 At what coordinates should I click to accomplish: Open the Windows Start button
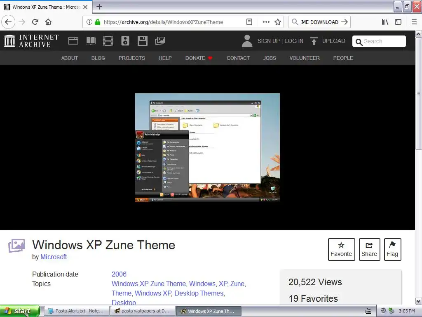coord(20,311)
